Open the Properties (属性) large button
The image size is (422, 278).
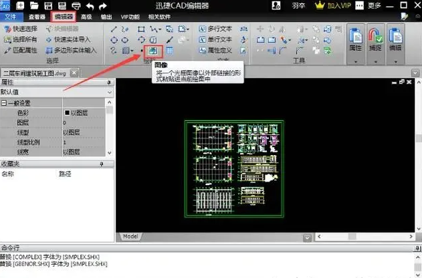(x=357, y=41)
